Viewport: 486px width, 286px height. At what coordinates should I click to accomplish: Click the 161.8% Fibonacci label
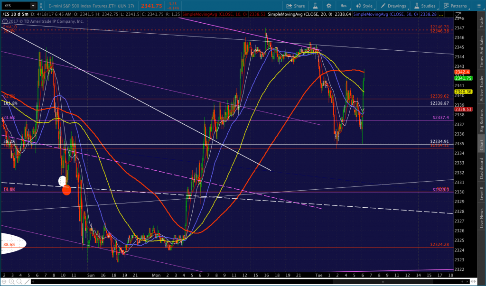pos(10,103)
